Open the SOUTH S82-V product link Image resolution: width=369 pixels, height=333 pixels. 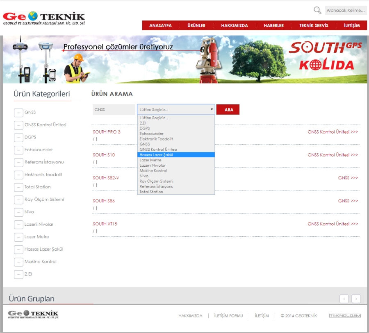point(106,178)
